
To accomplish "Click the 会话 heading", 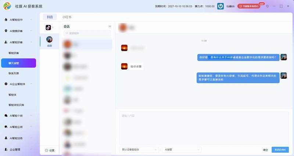I will 67,26.
